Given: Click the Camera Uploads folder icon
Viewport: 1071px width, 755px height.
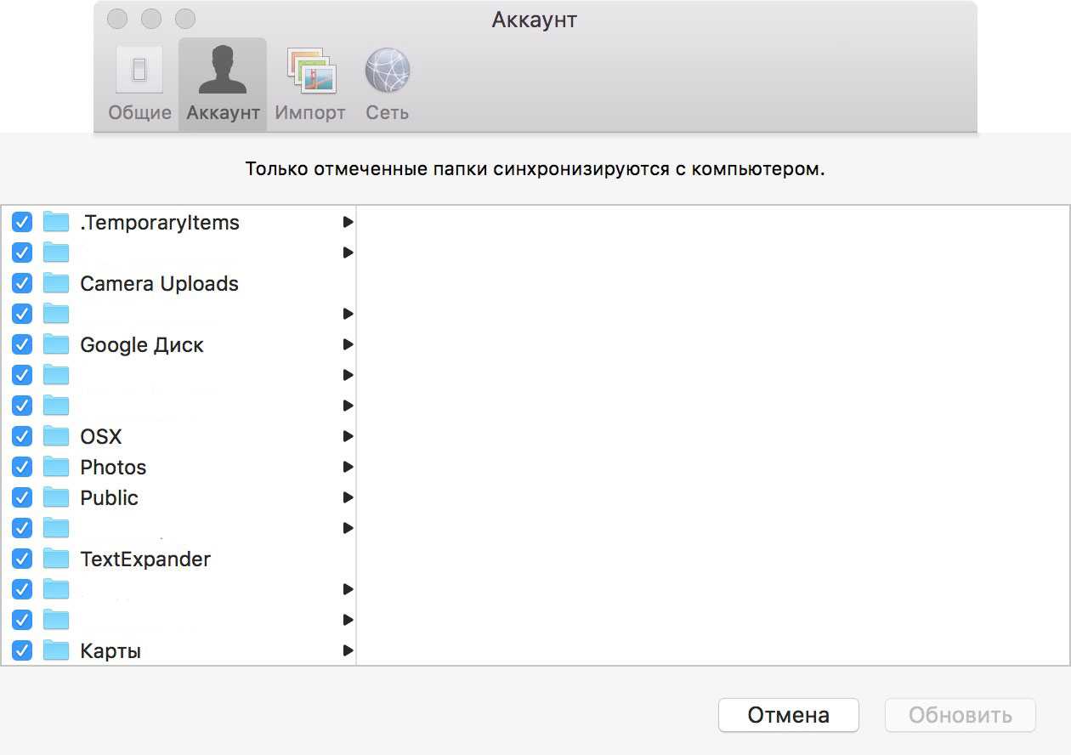Looking at the screenshot, I should (56, 284).
